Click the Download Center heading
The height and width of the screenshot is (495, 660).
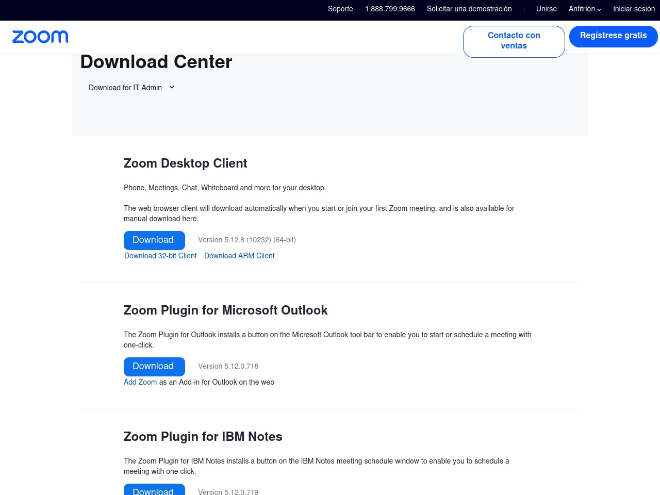pos(156,62)
